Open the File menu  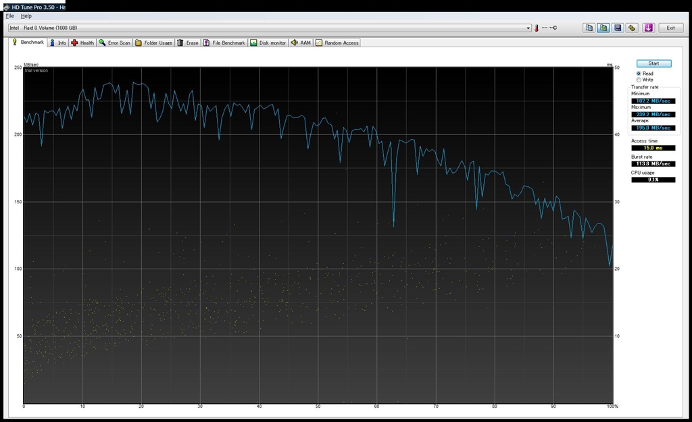point(9,16)
